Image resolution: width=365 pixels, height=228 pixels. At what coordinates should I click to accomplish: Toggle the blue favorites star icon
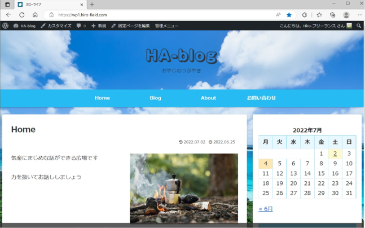tap(289, 15)
